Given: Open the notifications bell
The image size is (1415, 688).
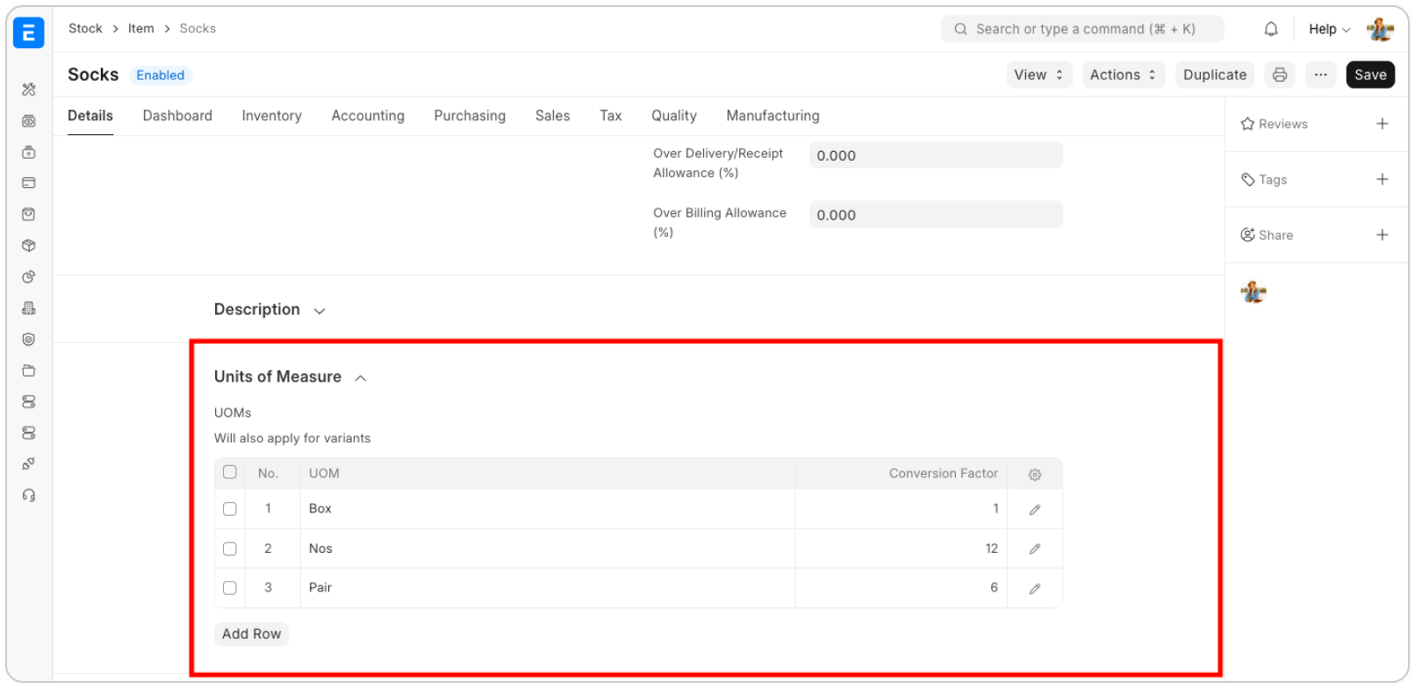Looking at the screenshot, I should point(1271,29).
